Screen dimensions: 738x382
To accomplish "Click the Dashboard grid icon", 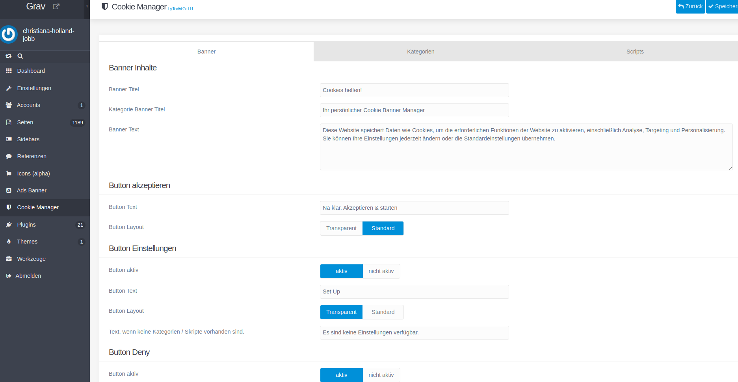I will click(x=9, y=71).
